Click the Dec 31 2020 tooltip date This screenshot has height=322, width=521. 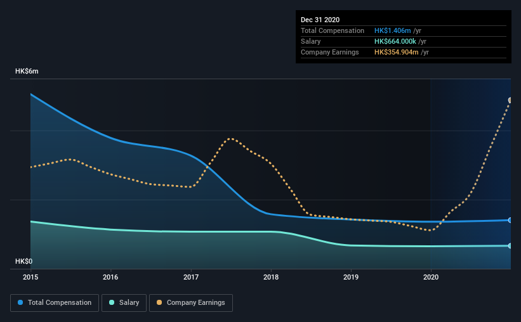[320, 20]
